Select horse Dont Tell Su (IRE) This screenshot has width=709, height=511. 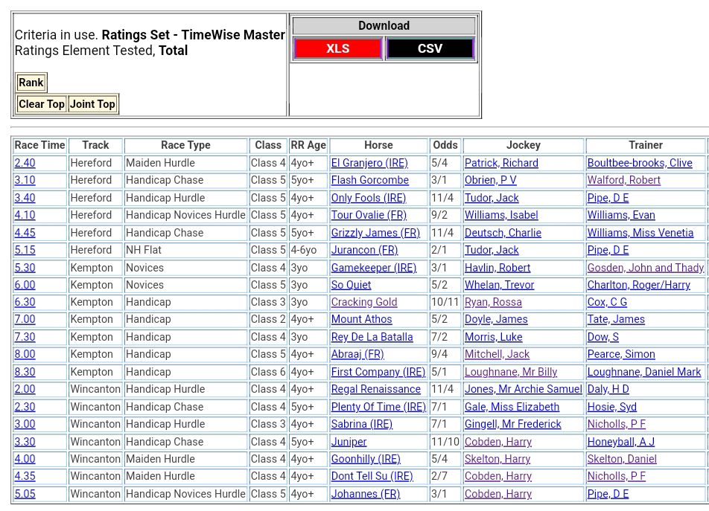pyautogui.click(x=372, y=476)
